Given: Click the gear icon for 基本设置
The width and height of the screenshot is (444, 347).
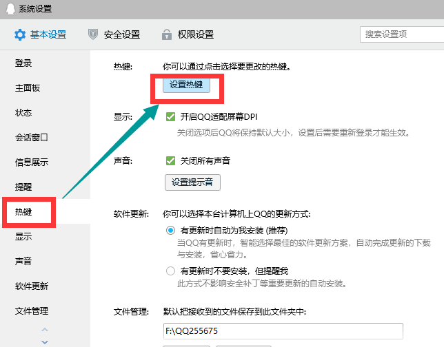Looking at the screenshot, I should click(x=20, y=34).
